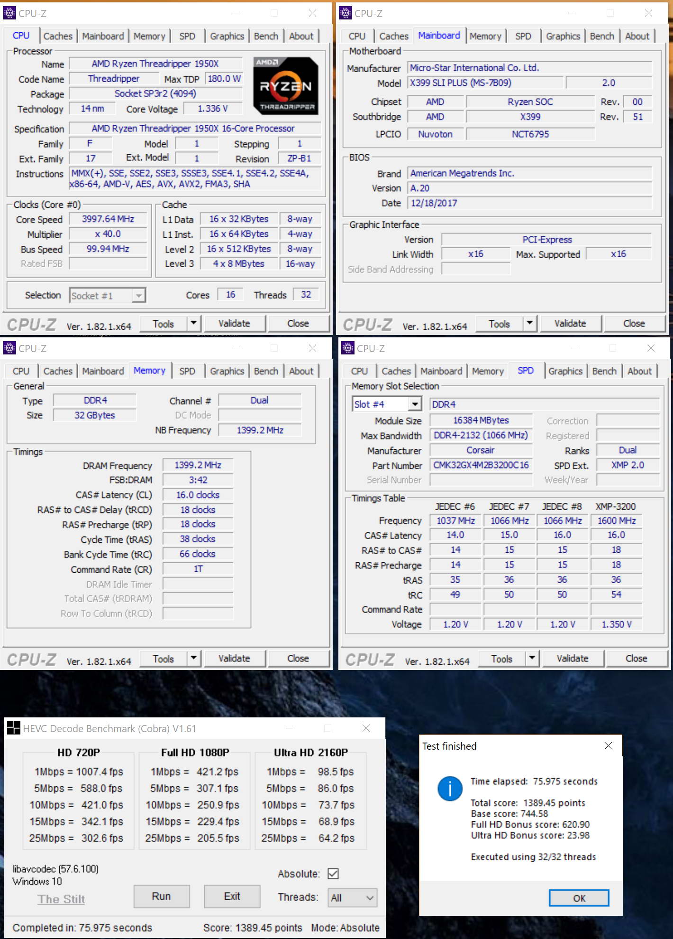
Task: Click Multiplier x 40.0 value
Action: click(108, 234)
